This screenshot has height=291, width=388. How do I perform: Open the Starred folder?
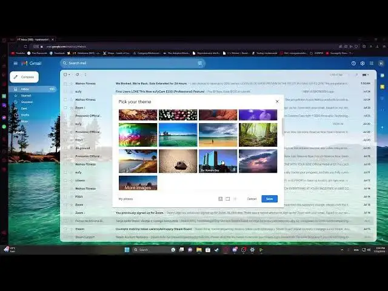[26, 96]
